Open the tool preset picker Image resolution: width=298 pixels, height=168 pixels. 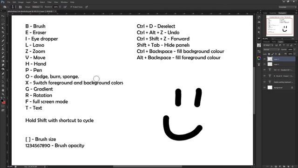click(6, 7)
